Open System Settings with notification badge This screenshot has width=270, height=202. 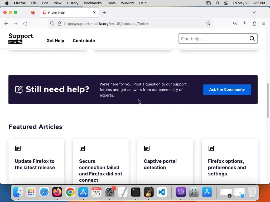pyautogui.click(x=110, y=192)
